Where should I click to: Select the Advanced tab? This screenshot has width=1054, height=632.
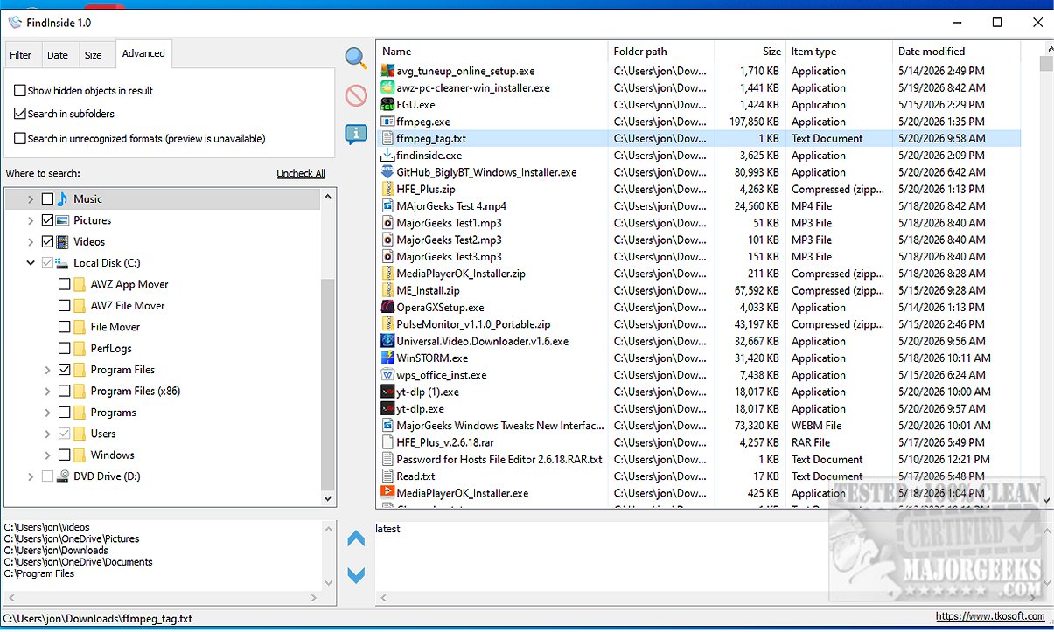(143, 53)
